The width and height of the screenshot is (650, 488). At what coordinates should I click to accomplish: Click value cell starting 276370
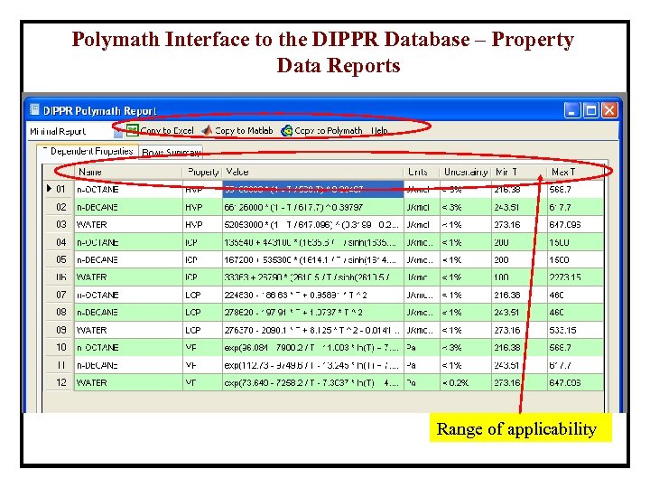(x=313, y=330)
